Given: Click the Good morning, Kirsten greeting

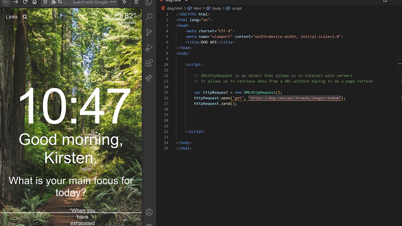Looking at the screenshot, I should 71,148.
